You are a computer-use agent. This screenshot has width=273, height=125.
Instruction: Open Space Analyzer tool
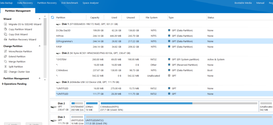coord(91,3)
